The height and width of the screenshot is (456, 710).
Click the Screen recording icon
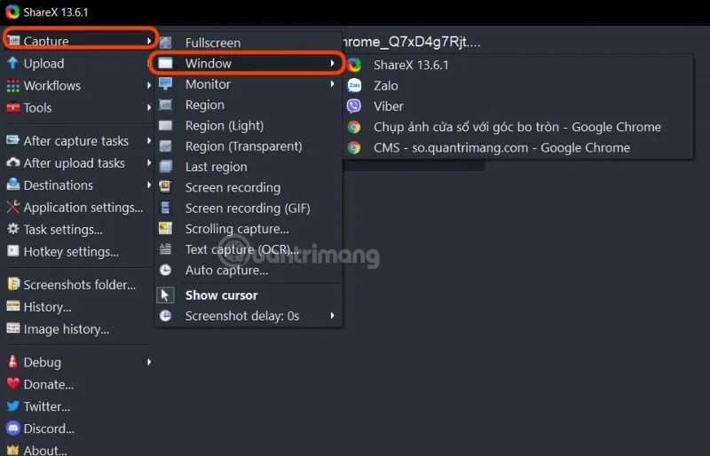165,187
